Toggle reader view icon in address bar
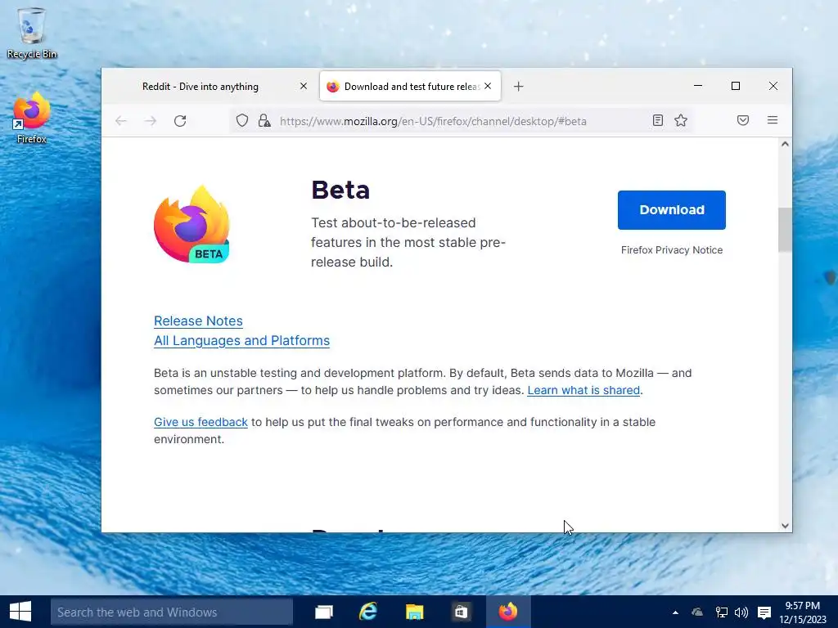Screen dimensions: 838x628 click(x=658, y=120)
